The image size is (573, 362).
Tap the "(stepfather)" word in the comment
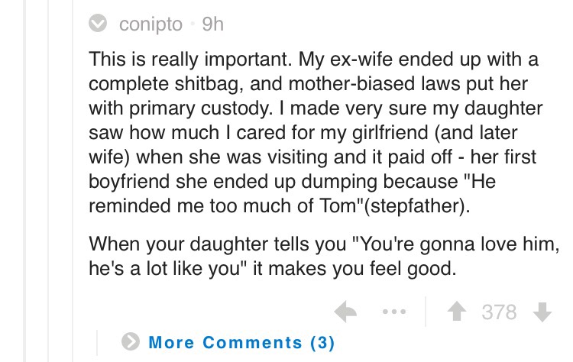pos(414,206)
